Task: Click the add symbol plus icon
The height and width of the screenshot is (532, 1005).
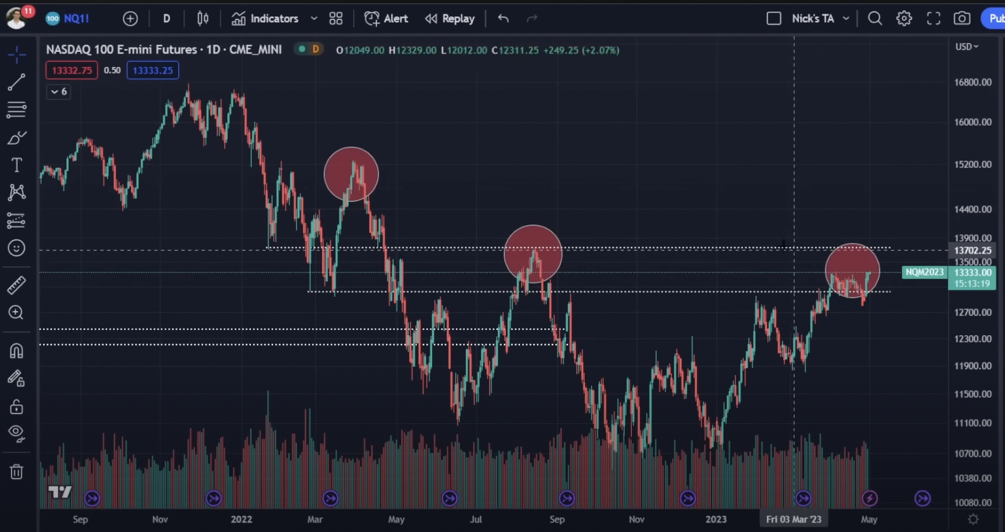Action: 130,19
